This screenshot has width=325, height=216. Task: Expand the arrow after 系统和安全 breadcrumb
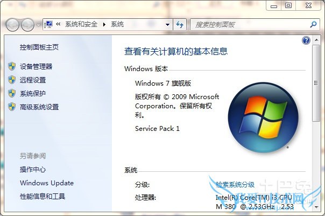click(x=104, y=24)
